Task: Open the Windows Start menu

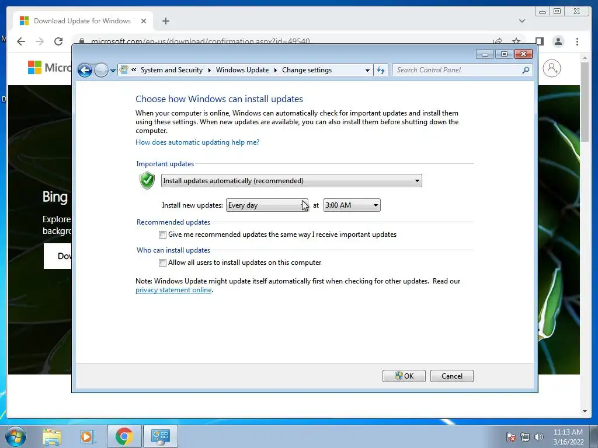Action: click(x=16, y=436)
